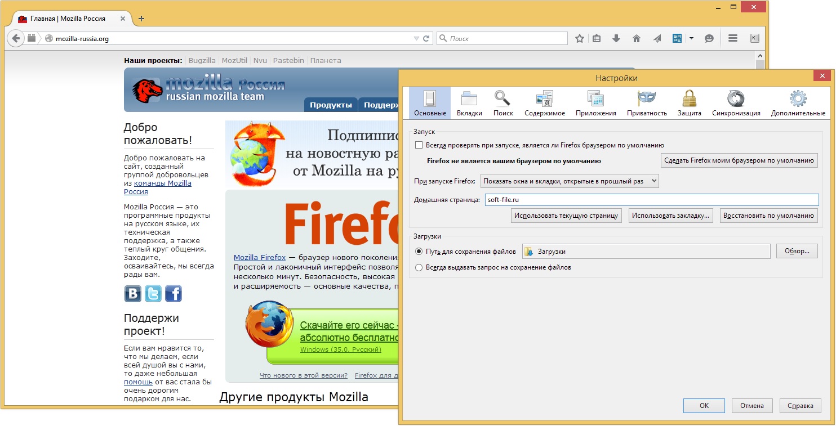Click Отмена button in settings
Screen dimensions: 836x426
[752, 405]
